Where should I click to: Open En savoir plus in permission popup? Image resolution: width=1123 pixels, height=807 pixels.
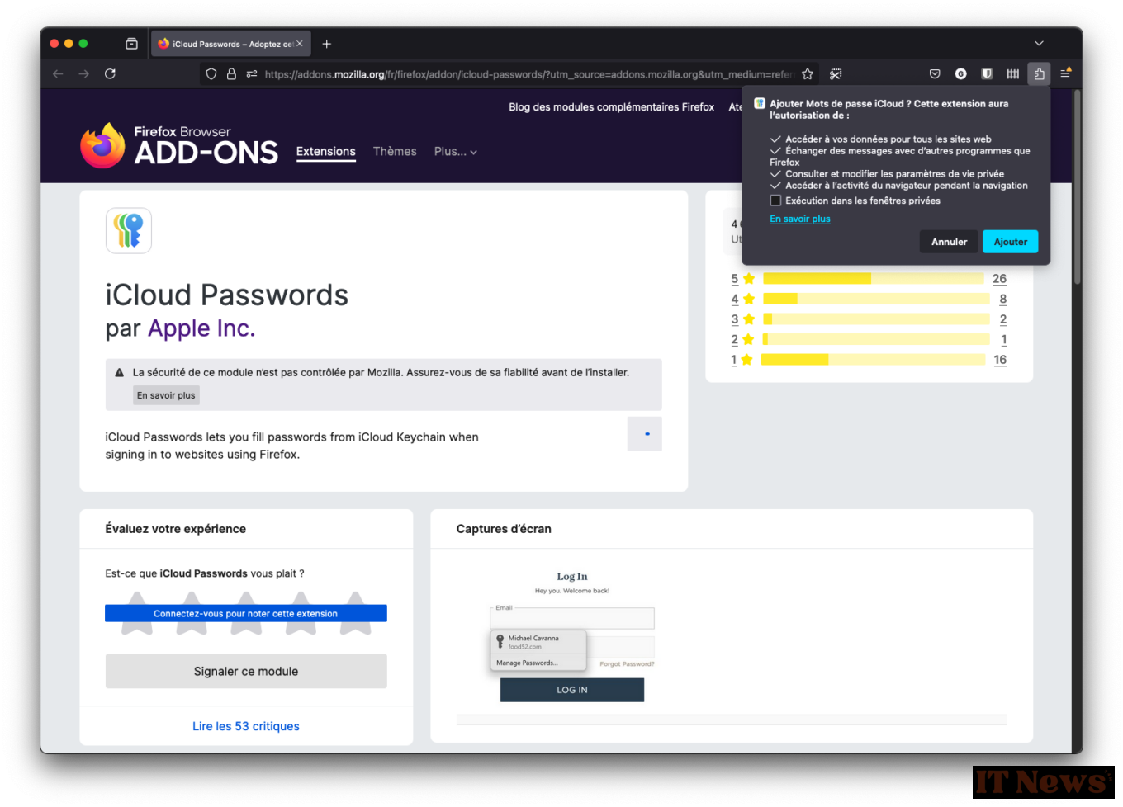[800, 219]
